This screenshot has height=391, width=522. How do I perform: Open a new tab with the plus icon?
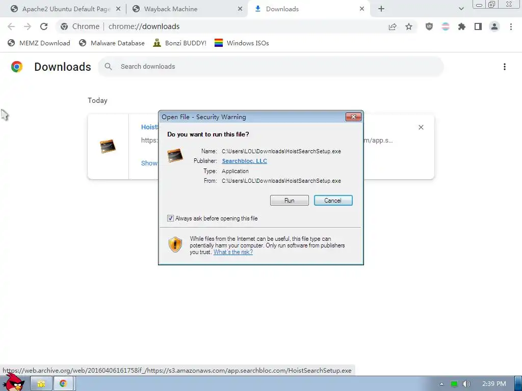pyautogui.click(x=381, y=9)
